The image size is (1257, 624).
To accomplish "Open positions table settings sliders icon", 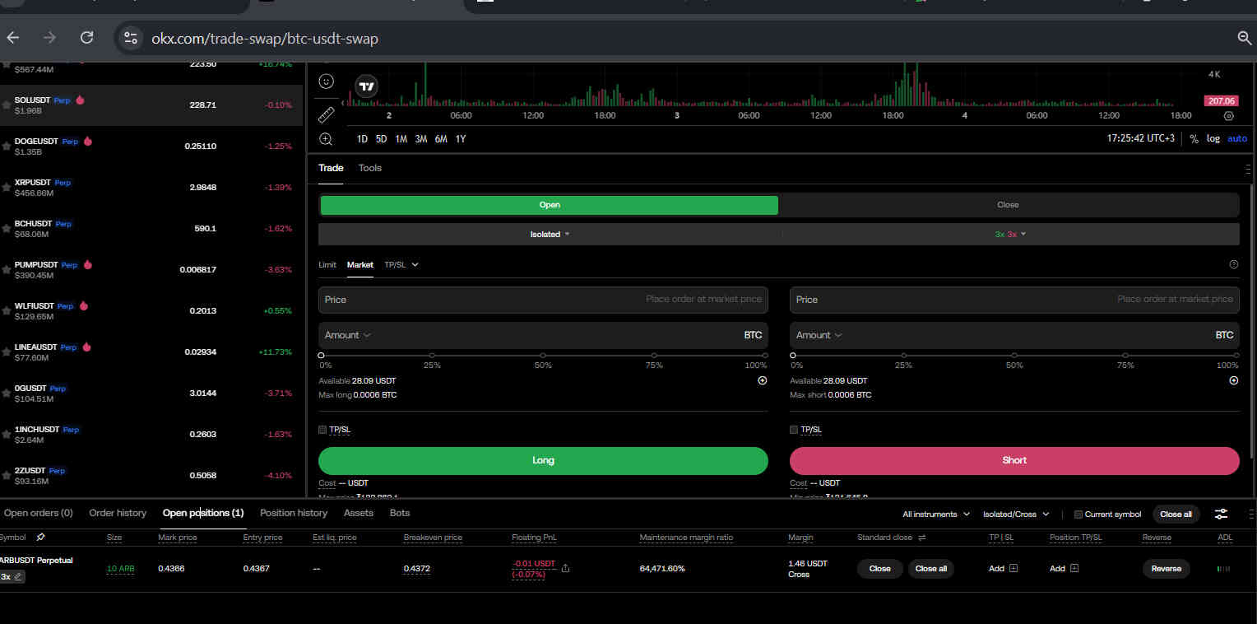I will [1221, 514].
